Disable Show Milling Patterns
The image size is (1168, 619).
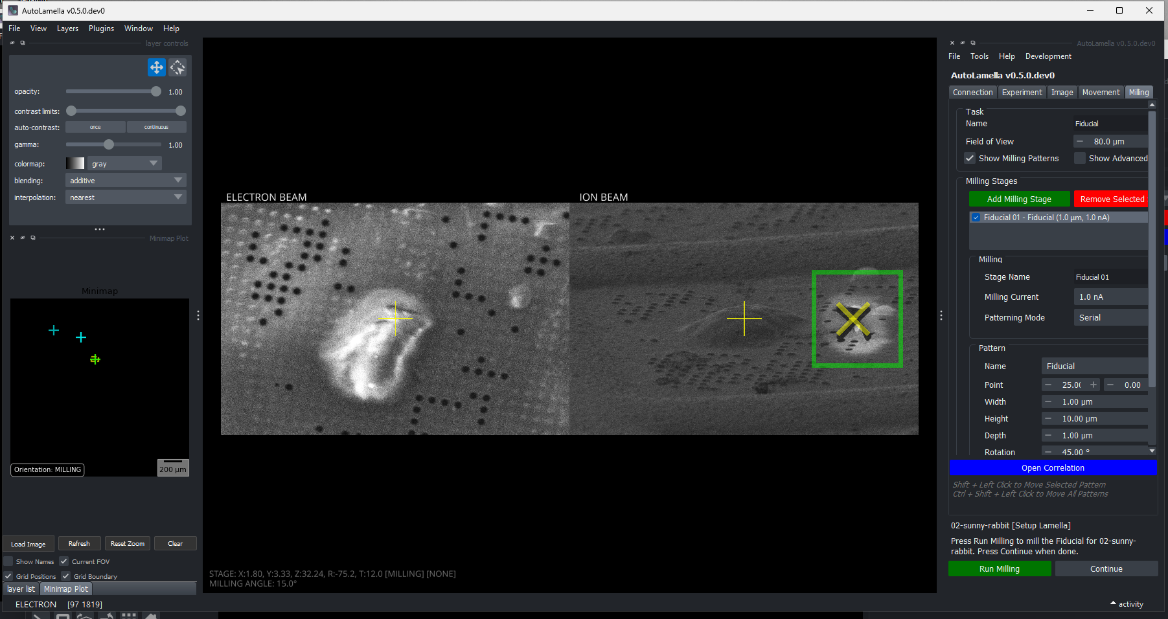click(970, 158)
